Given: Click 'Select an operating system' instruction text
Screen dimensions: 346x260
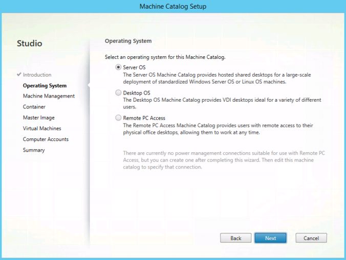Looking at the screenshot, I should point(165,57).
